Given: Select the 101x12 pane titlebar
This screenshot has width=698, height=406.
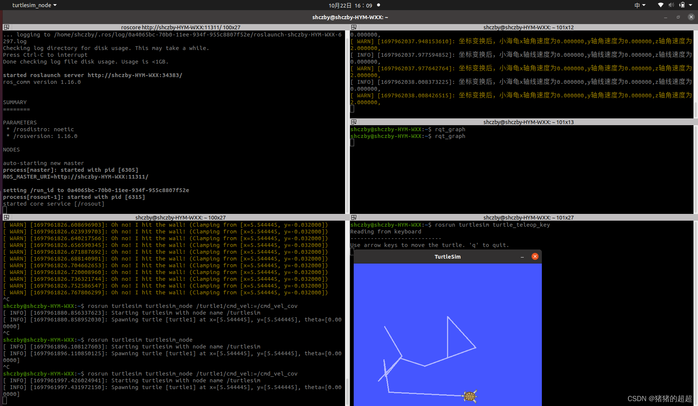Looking at the screenshot, I should (528, 27).
